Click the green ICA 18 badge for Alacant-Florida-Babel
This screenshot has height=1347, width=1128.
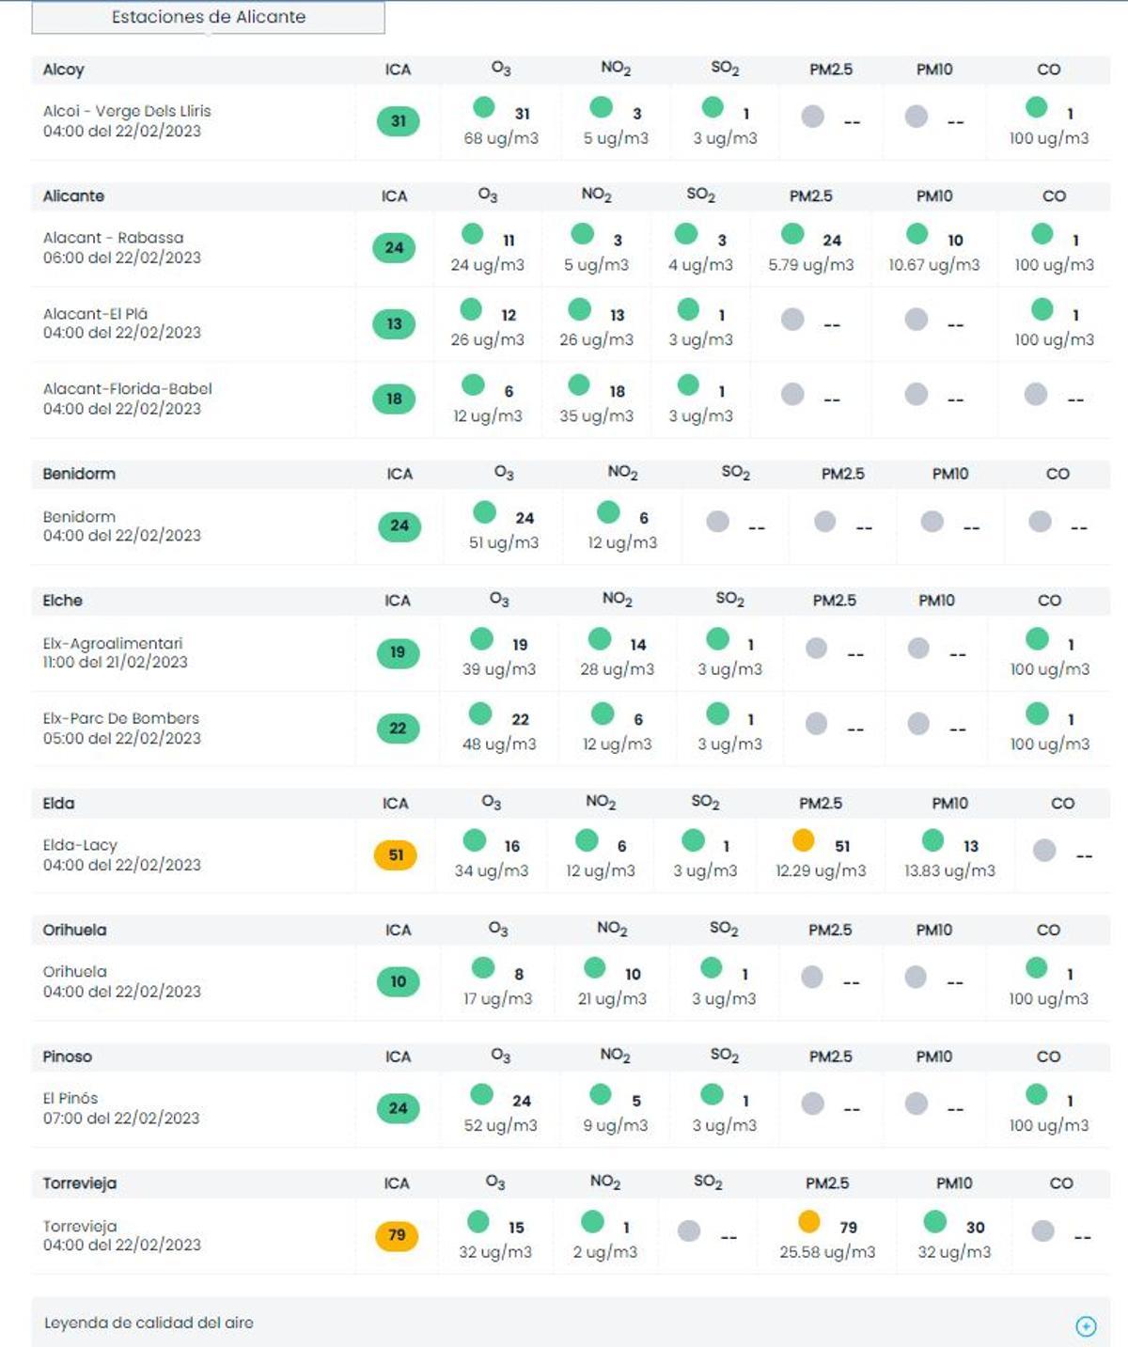(x=395, y=399)
